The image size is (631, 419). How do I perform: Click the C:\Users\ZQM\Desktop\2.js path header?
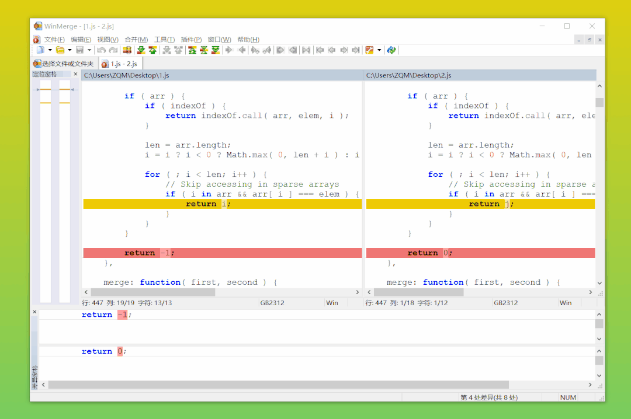tap(480, 75)
